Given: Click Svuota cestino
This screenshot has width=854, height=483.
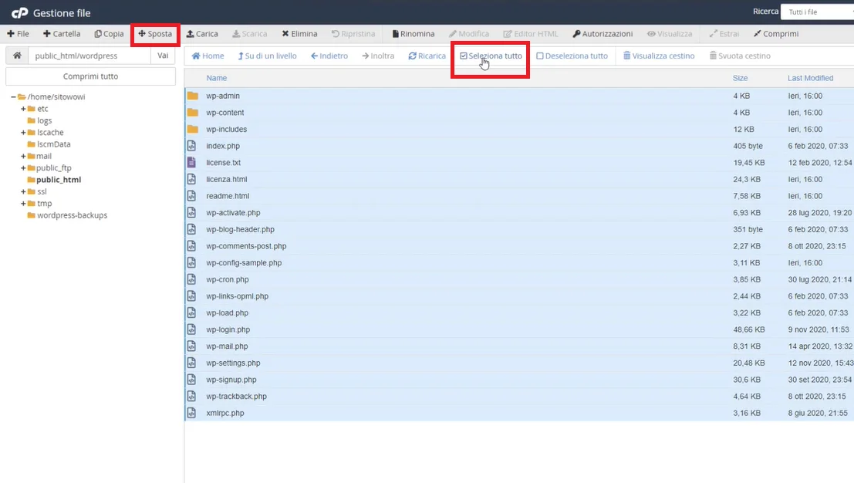Looking at the screenshot, I should [x=740, y=56].
